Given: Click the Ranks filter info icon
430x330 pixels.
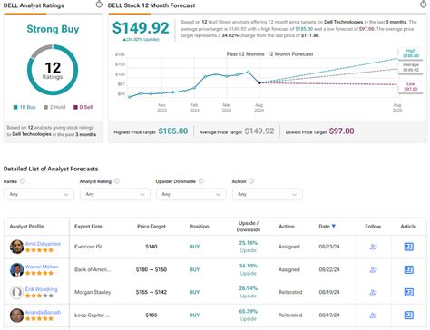Looking at the screenshot, I should coord(23,181).
